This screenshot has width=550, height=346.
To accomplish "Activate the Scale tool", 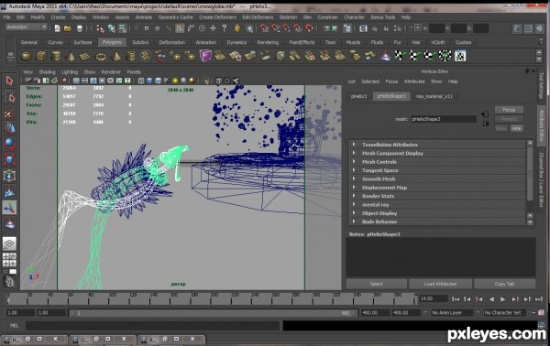I will pos(9,159).
